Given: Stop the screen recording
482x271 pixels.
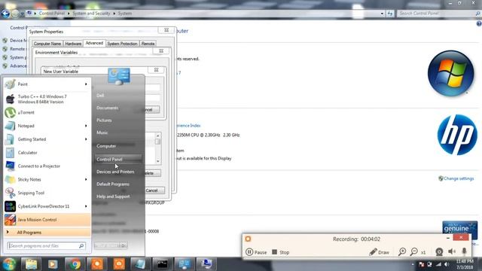Looking at the screenshot, I should pyautogui.click(x=281, y=252).
